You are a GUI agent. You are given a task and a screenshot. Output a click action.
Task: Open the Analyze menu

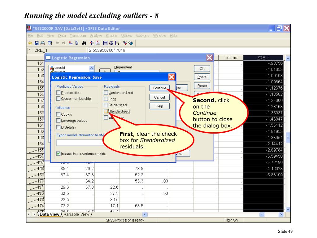(96, 36)
